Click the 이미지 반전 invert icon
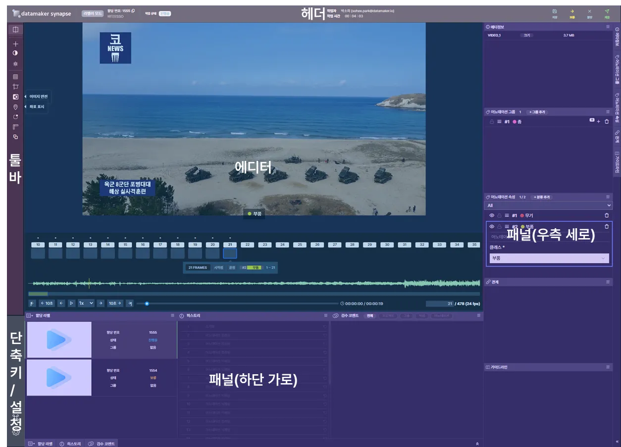Screen dimensions: 621x447 click(x=15, y=97)
